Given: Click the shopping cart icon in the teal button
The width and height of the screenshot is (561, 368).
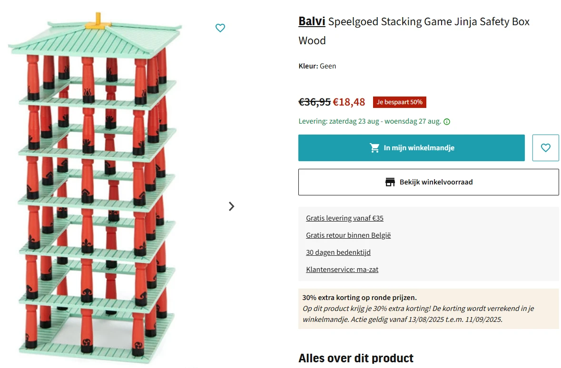Looking at the screenshot, I should click(375, 148).
